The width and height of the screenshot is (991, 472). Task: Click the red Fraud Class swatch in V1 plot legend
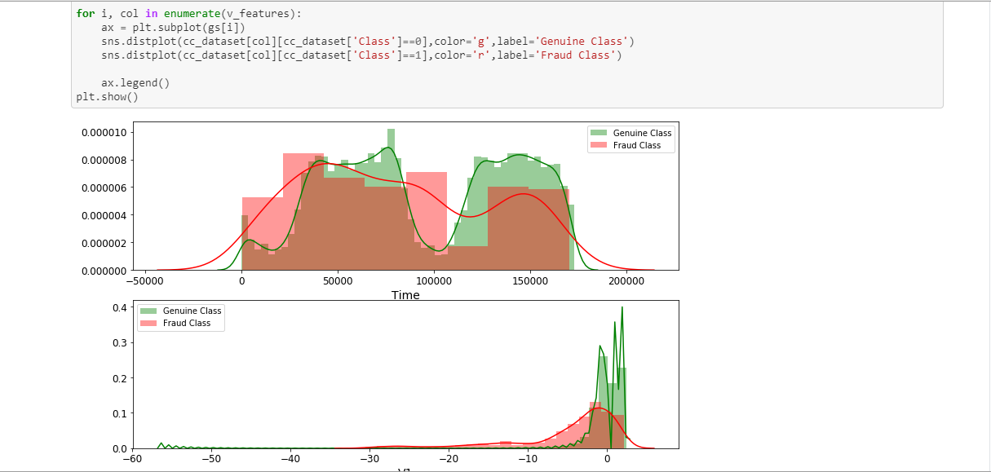pos(148,324)
